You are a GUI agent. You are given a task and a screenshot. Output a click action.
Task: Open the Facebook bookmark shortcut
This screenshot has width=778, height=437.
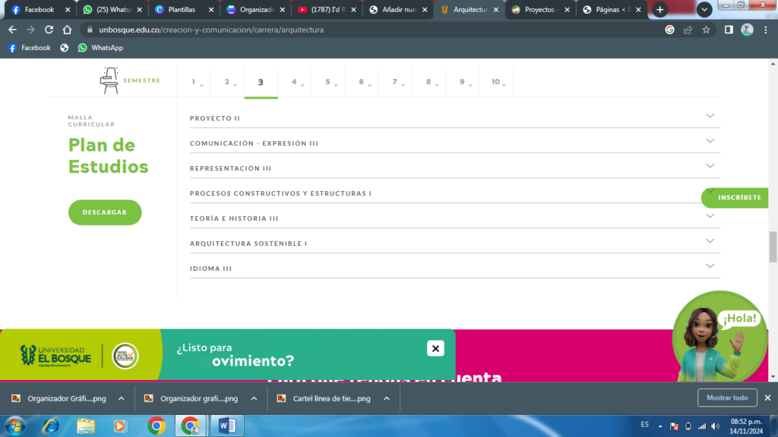(x=30, y=47)
